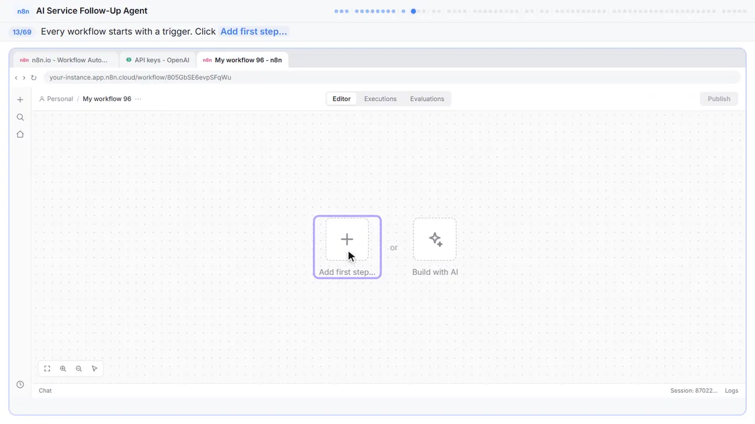Go back using browser back arrow
Viewport: 755px width, 424px height.
16,78
